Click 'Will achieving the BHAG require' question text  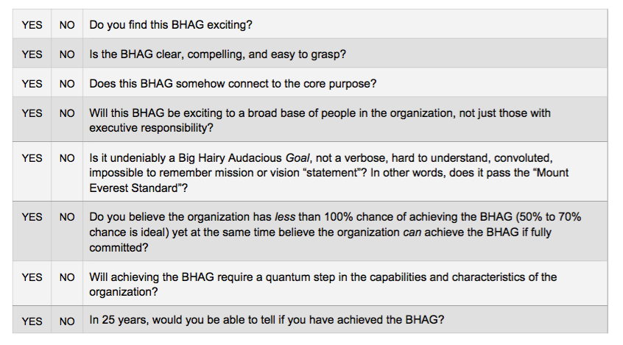coord(323,277)
